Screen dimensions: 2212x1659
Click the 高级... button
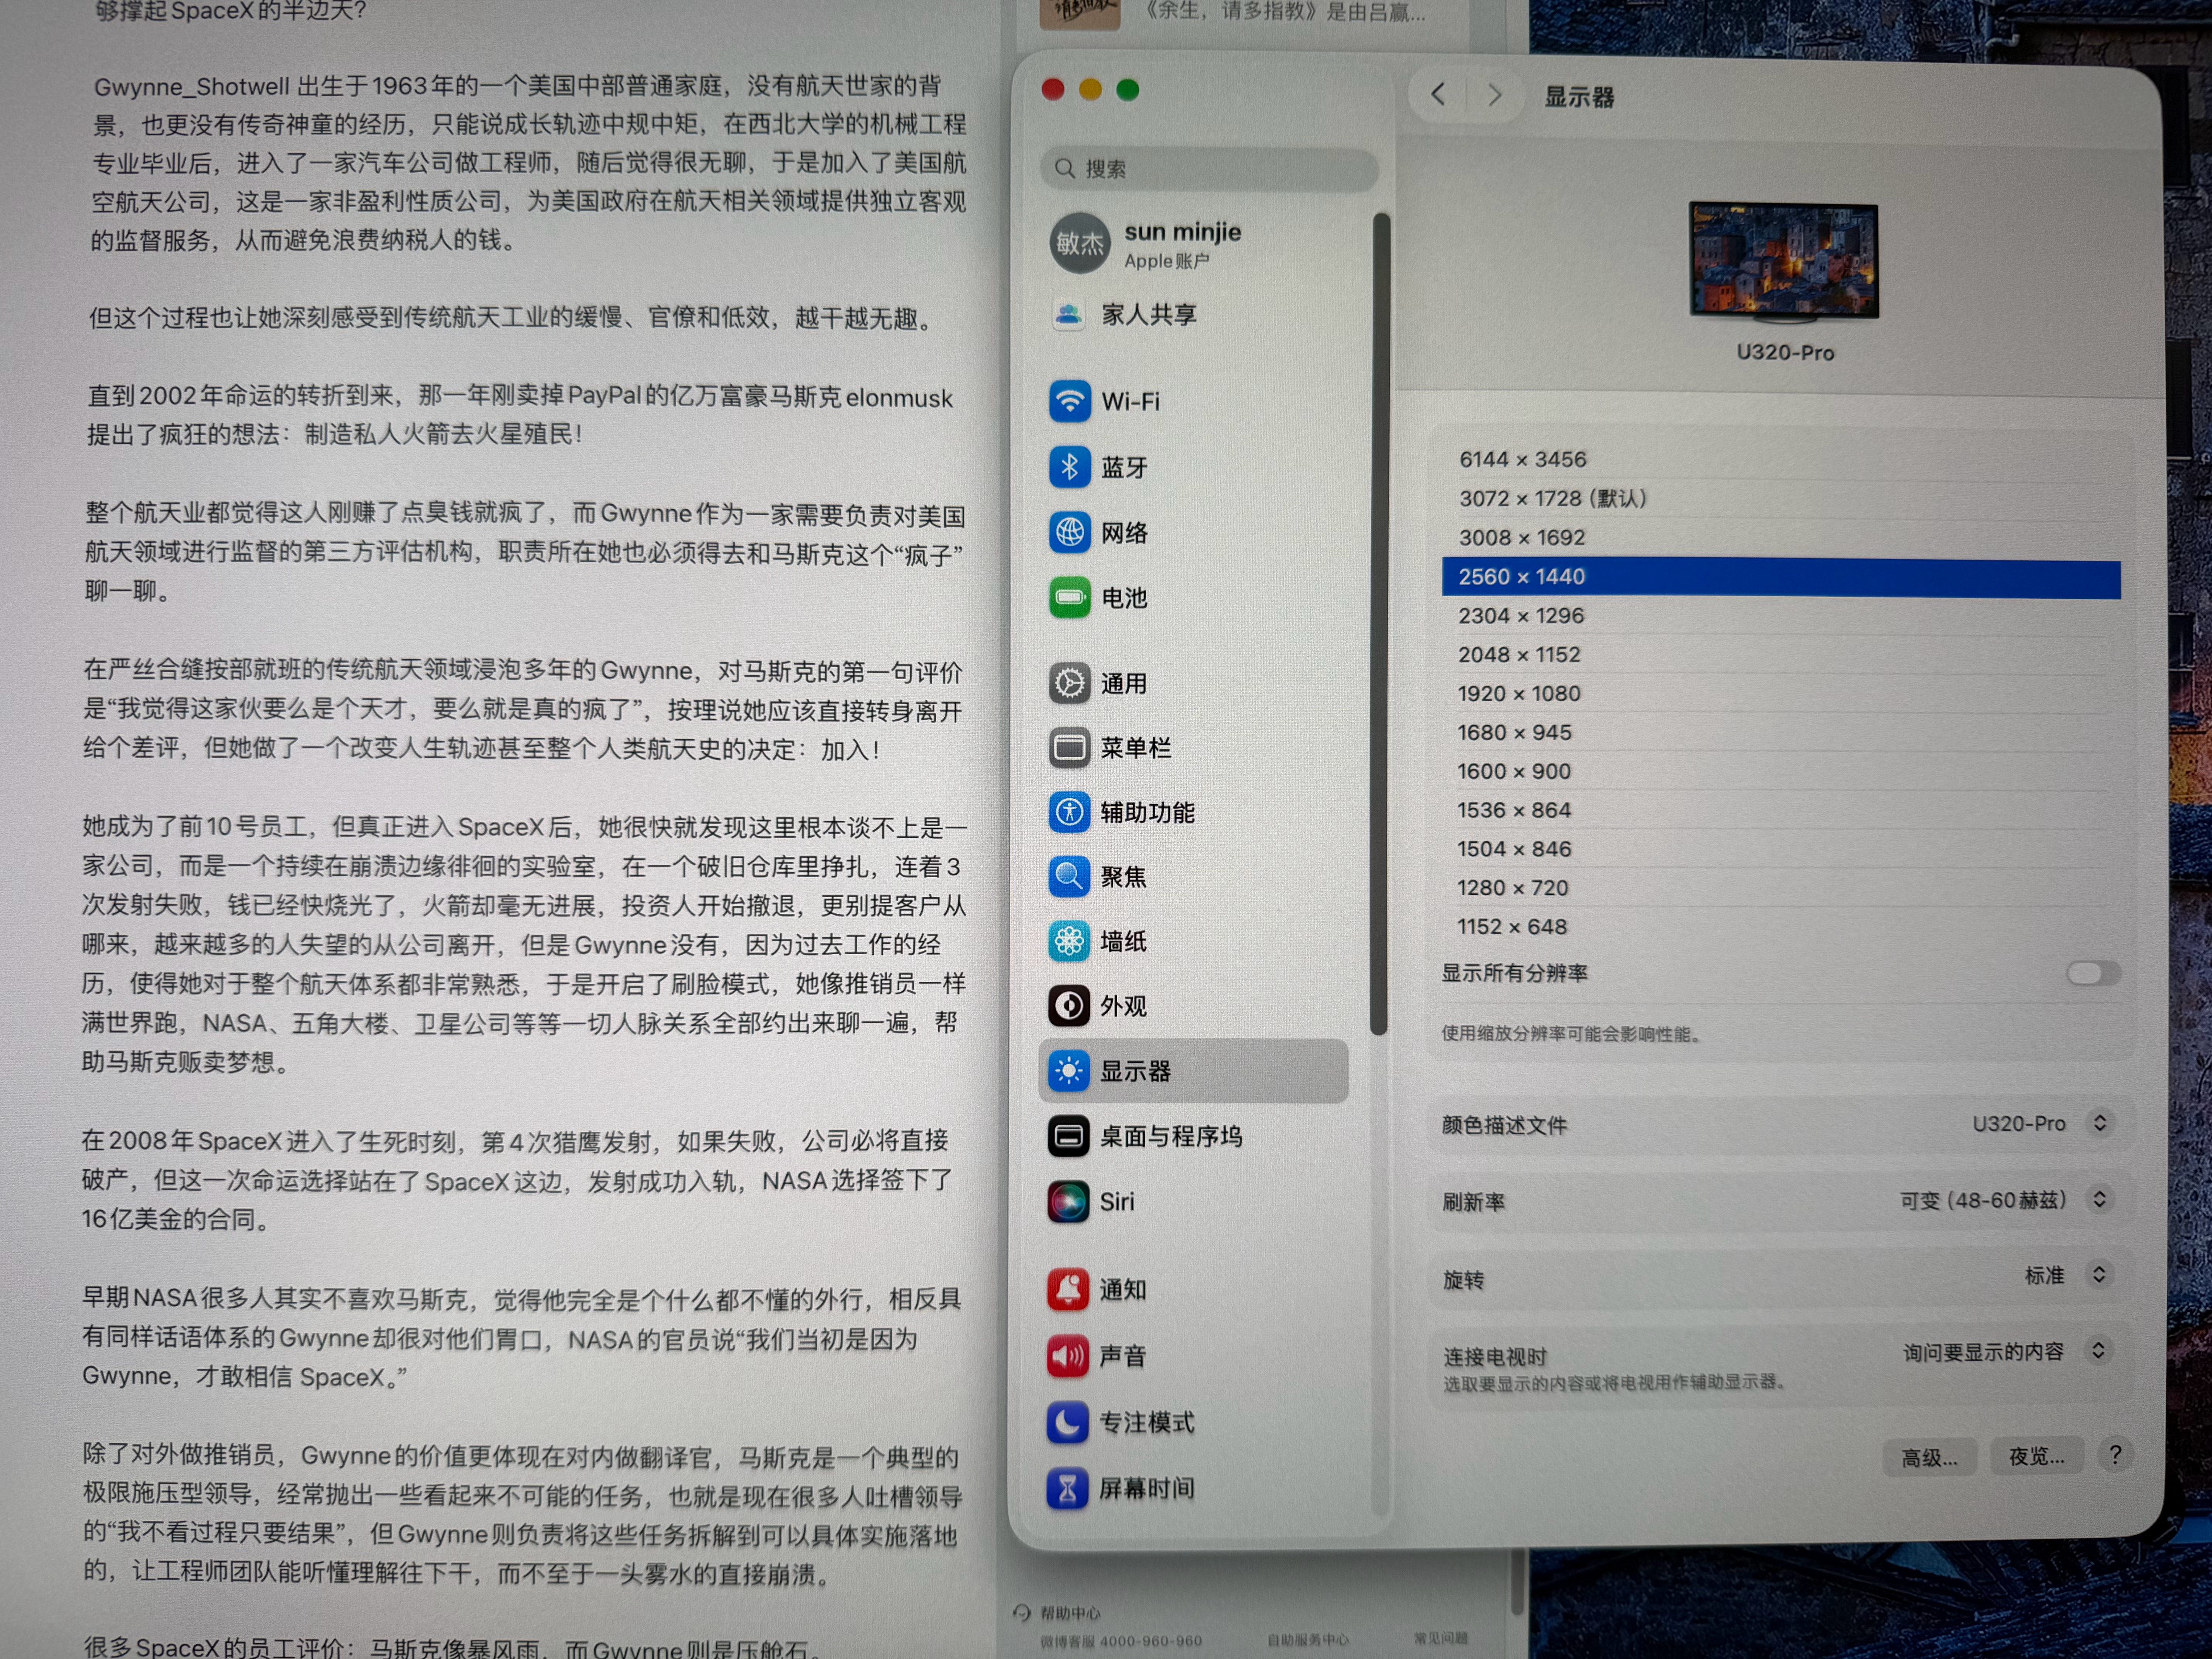coord(1929,1457)
